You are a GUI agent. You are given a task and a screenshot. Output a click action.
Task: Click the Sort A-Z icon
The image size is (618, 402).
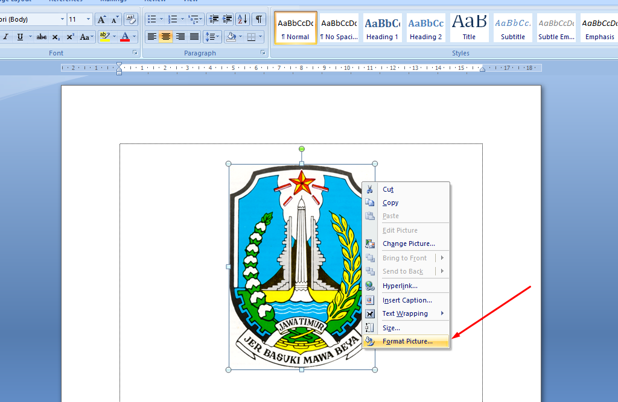pos(243,19)
